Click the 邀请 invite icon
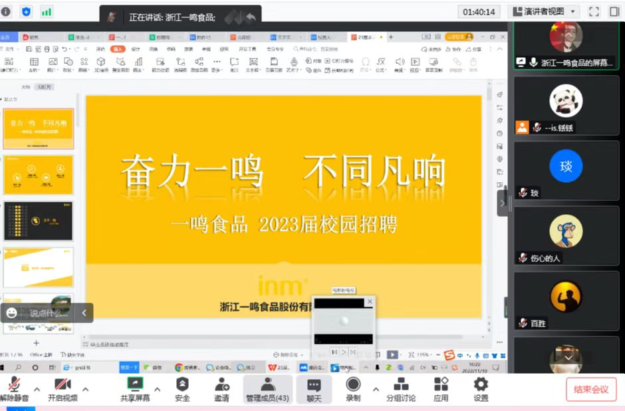The width and height of the screenshot is (625, 411). click(x=221, y=388)
